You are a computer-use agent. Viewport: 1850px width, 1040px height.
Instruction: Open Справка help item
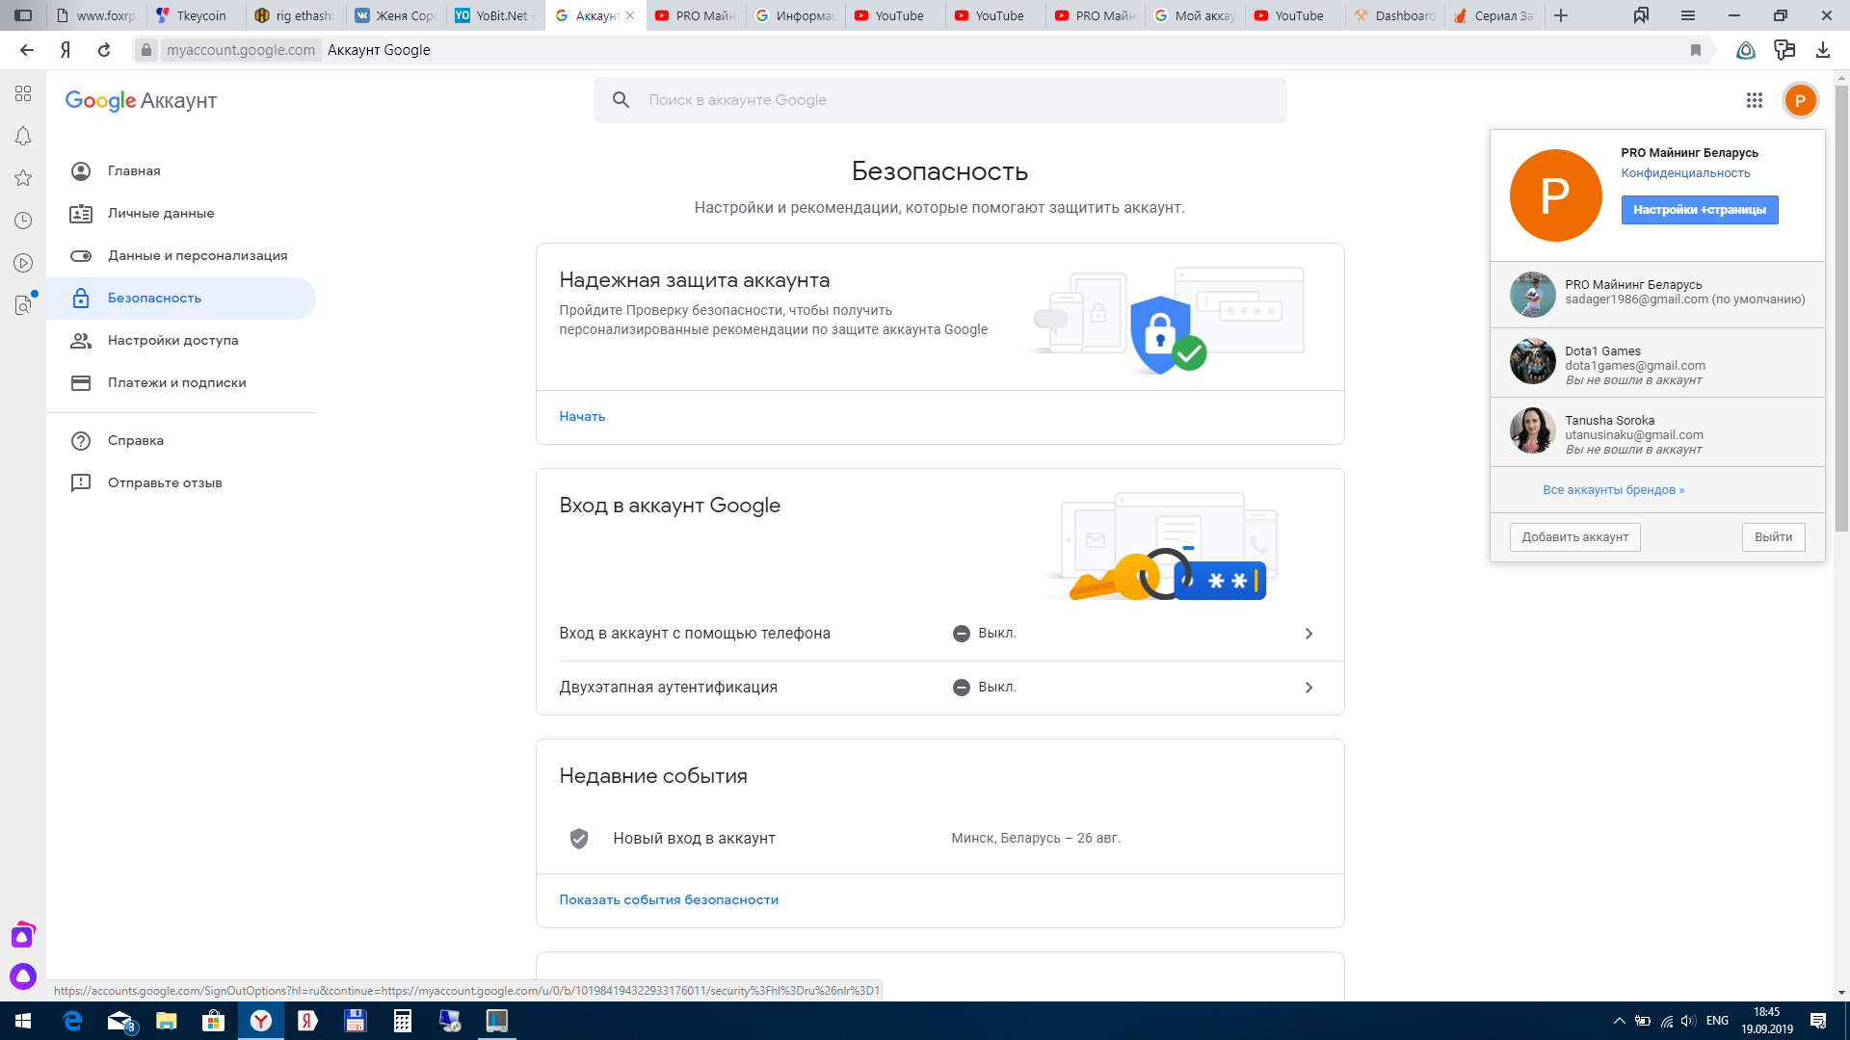(x=181, y=440)
